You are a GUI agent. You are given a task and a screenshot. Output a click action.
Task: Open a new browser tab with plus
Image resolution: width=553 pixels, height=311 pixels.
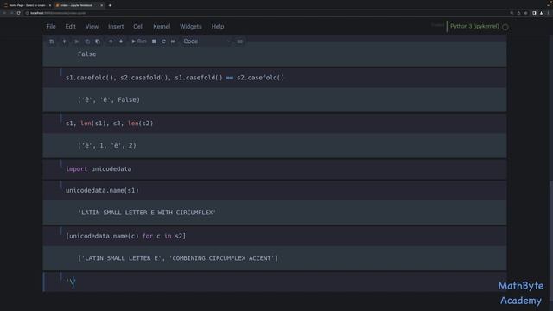pyautogui.click(x=110, y=5)
